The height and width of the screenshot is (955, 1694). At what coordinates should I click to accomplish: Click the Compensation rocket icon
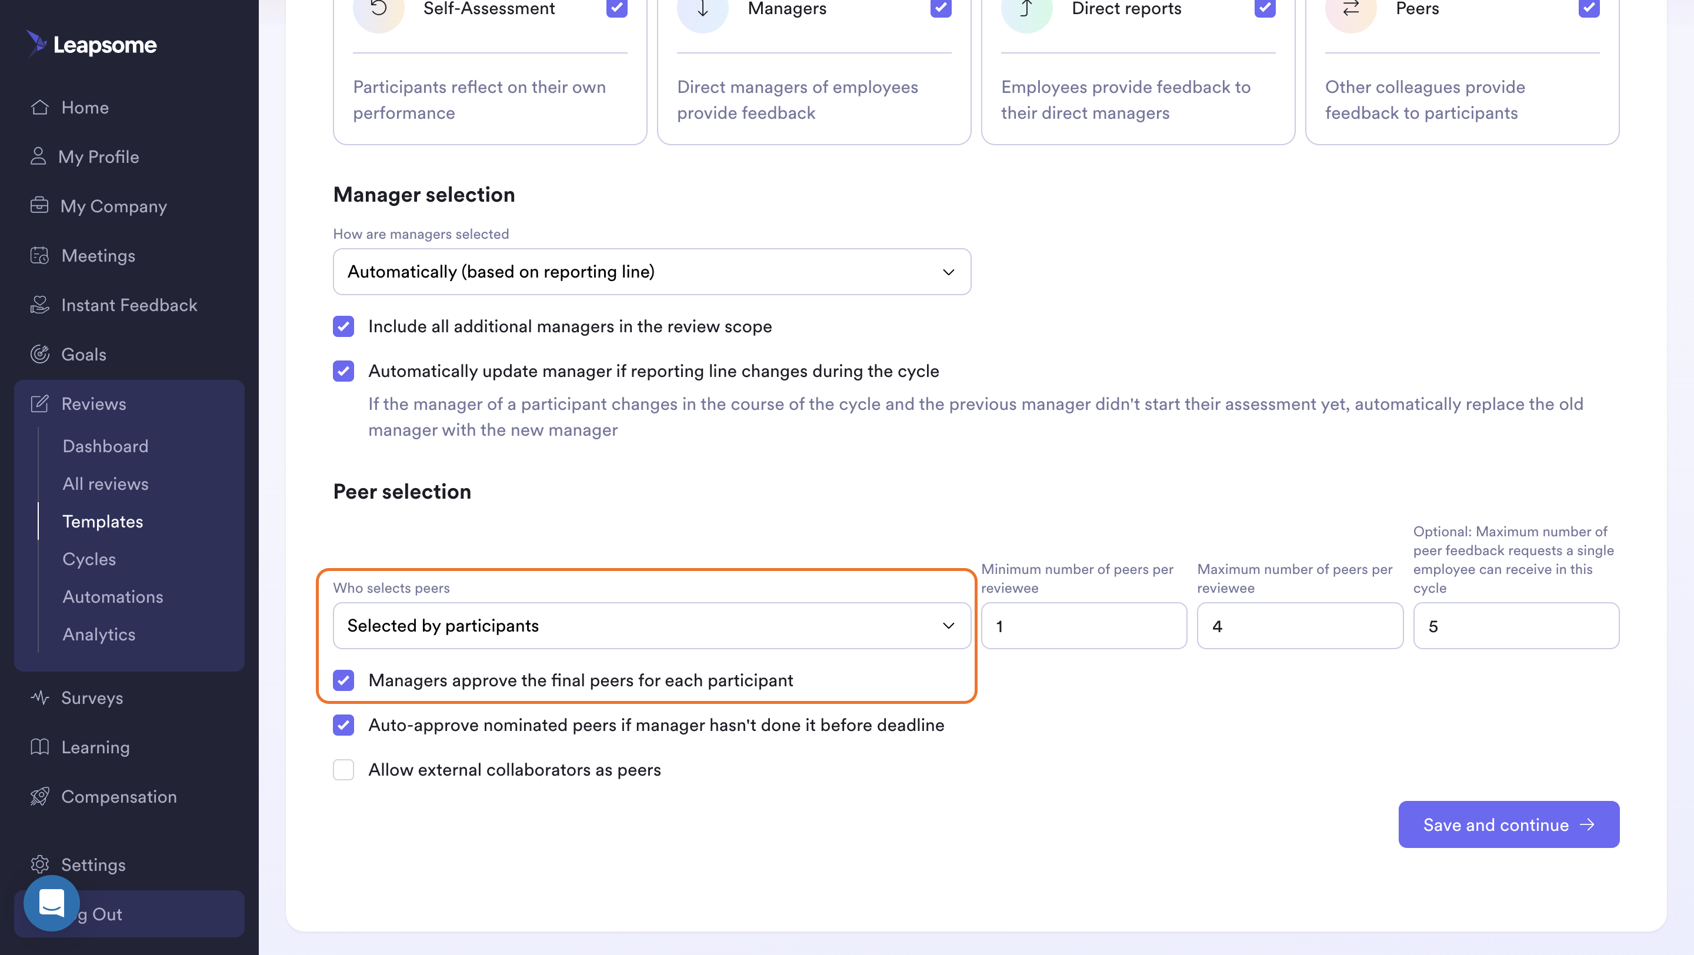point(39,796)
